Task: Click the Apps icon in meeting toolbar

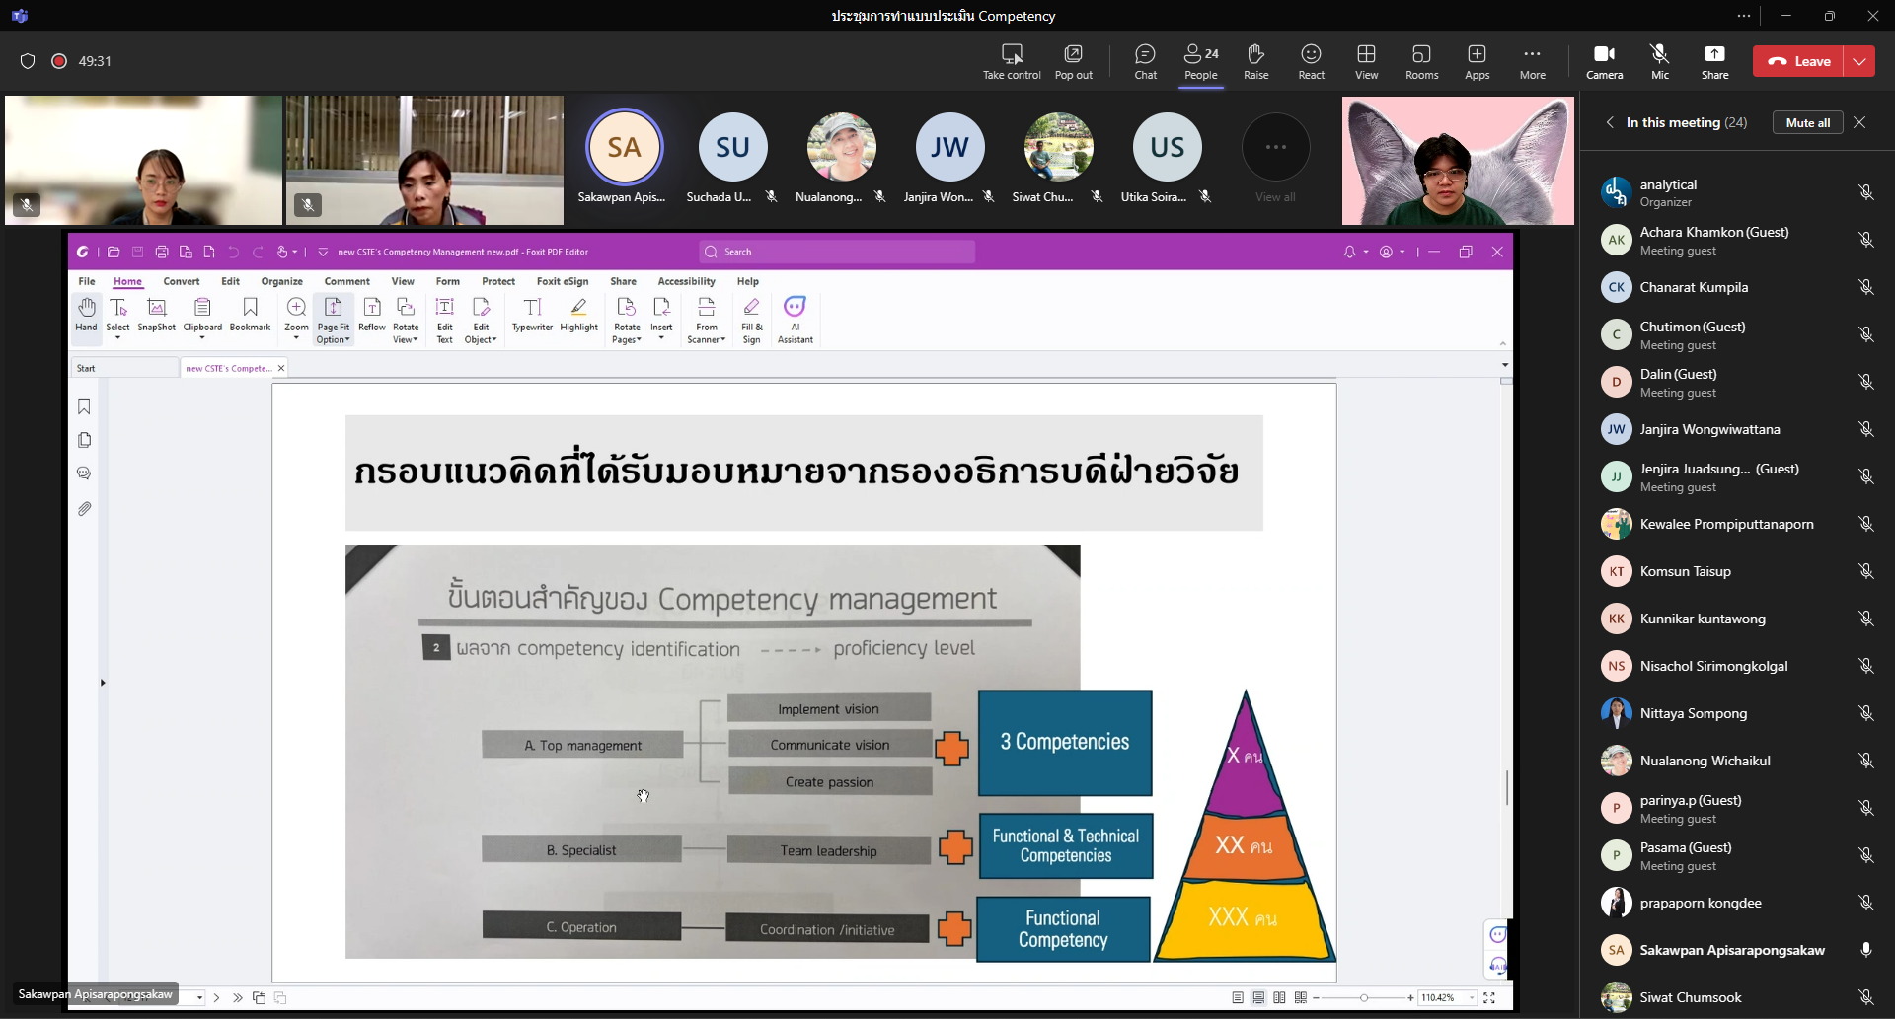Action: (1477, 61)
